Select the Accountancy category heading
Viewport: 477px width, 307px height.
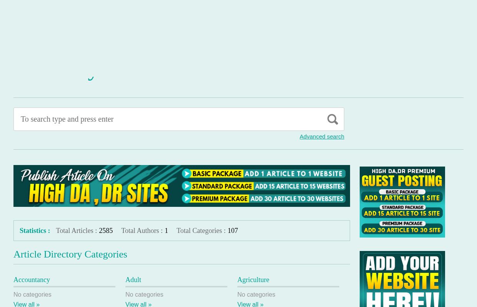tap(32, 280)
